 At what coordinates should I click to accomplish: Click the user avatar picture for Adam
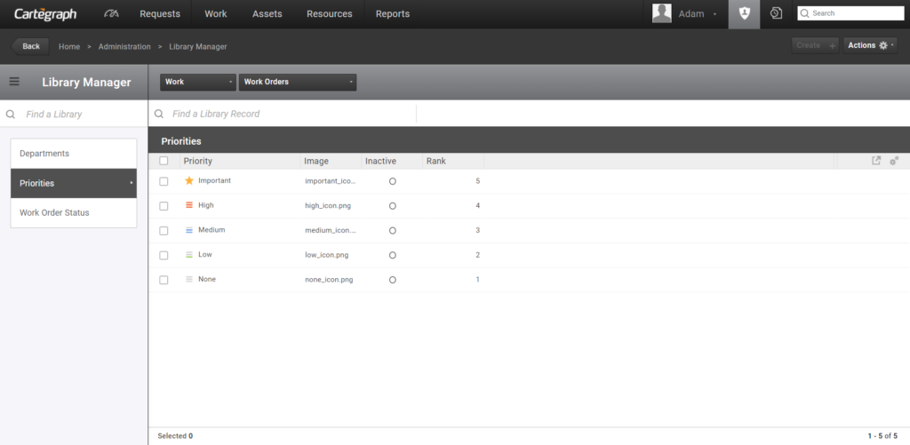[662, 13]
